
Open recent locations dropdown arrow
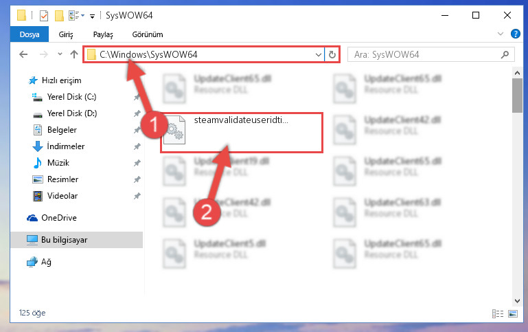[60, 54]
